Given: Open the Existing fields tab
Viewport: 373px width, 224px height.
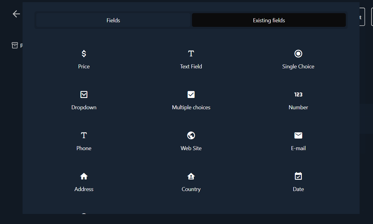Looking at the screenshot, I should click(x=269, y=20).
